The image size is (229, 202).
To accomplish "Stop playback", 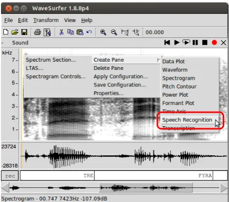I will 205,43.
